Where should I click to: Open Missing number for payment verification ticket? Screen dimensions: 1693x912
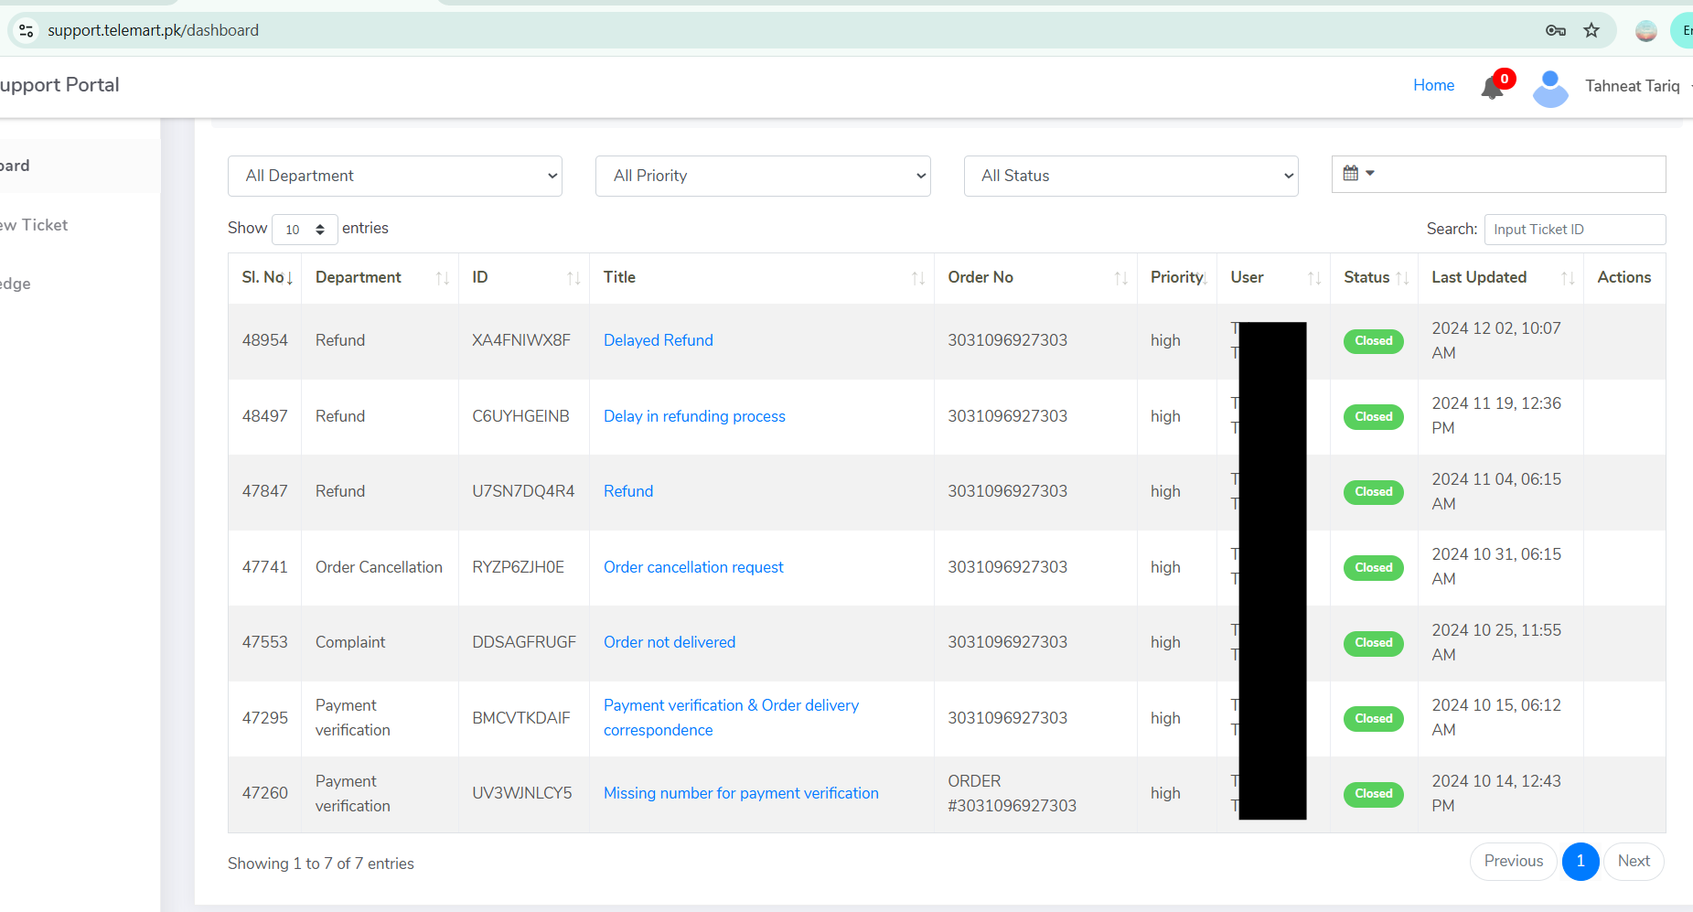[x=741, y=793]
